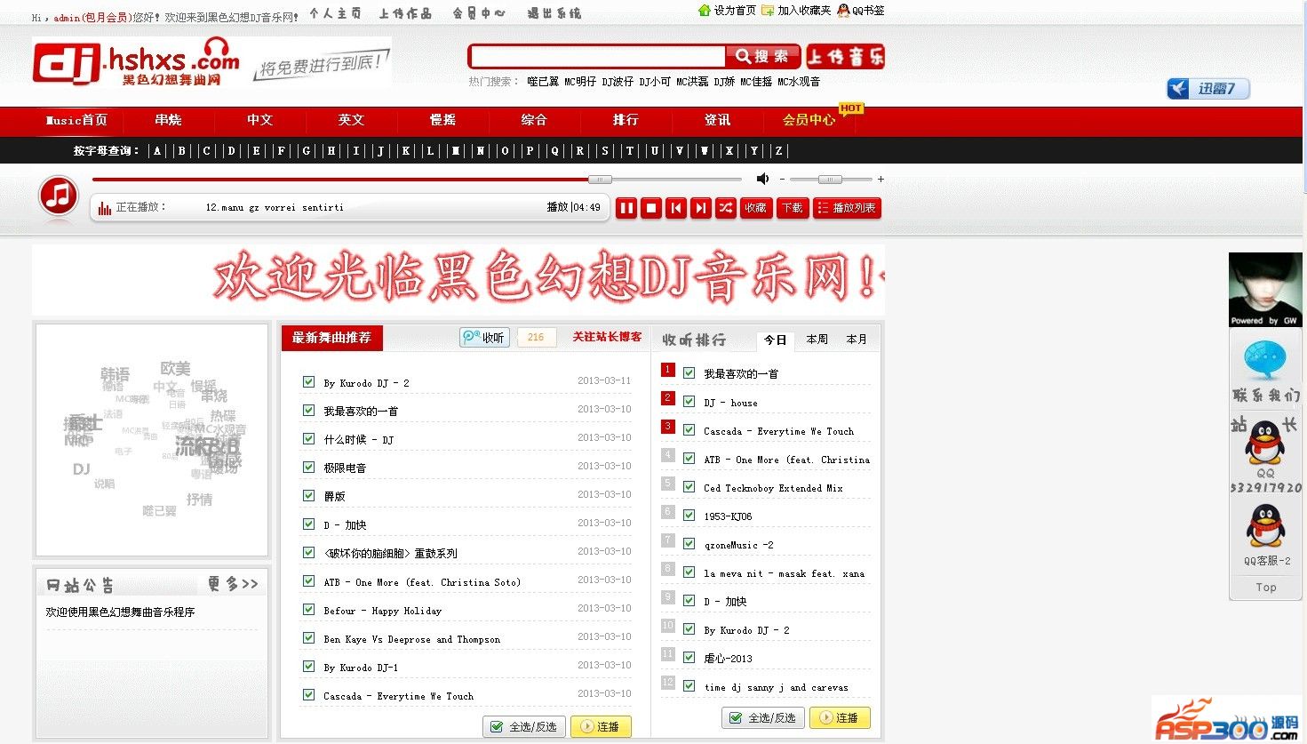Click 全选/反选 under the 最新舞曲推荐 list

[x=524, y=726]
